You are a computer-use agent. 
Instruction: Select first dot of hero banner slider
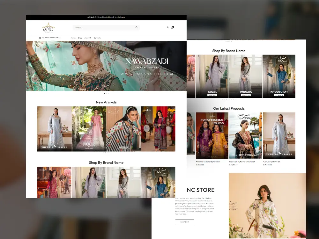click(104, 93)
